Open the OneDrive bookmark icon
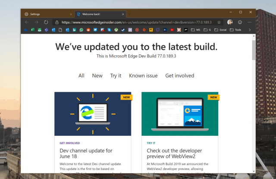This screenshot has width=276, height=179. 26,30
